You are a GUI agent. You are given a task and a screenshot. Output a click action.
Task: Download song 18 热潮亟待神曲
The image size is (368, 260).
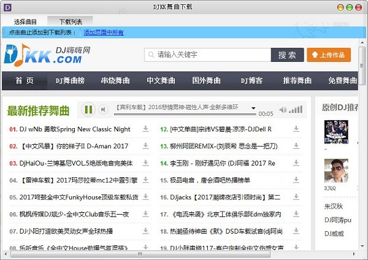296,231
